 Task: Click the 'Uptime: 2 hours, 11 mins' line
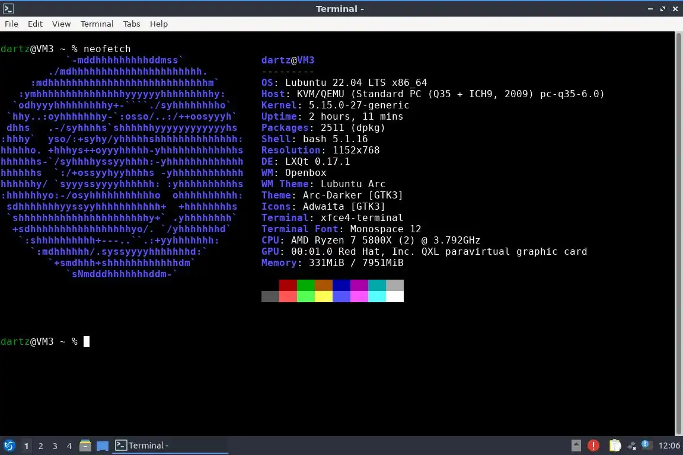(x=333, y=117)
